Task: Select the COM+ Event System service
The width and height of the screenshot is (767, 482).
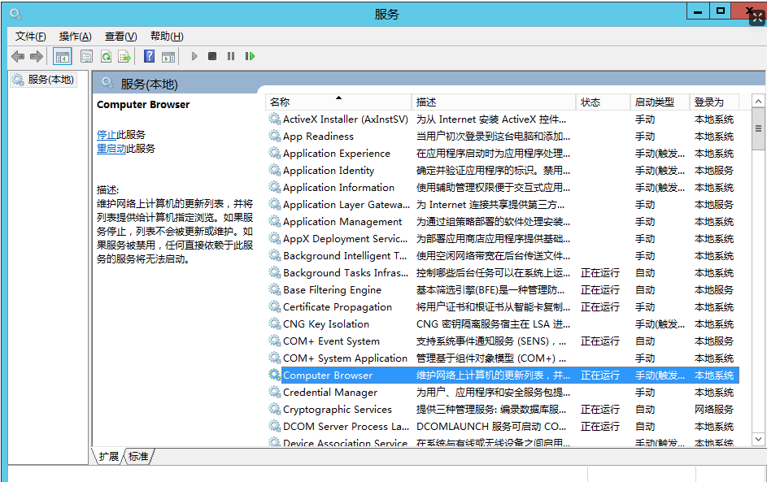Action: coord(503,341)
